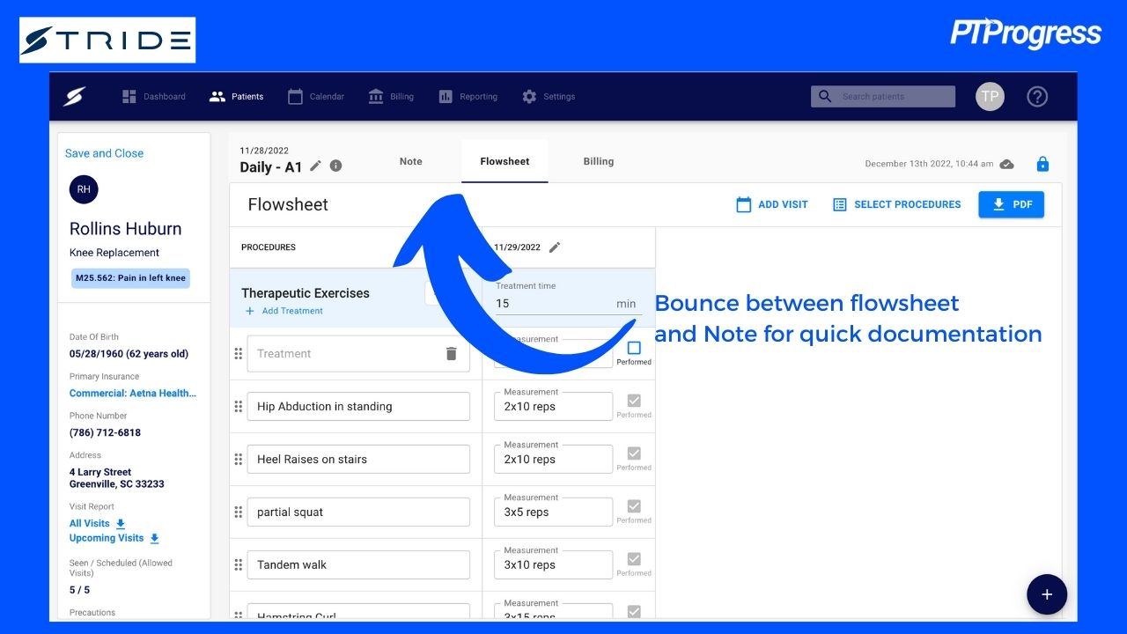
Task: Click the blue lock icon
Action: coord(1042,164)
